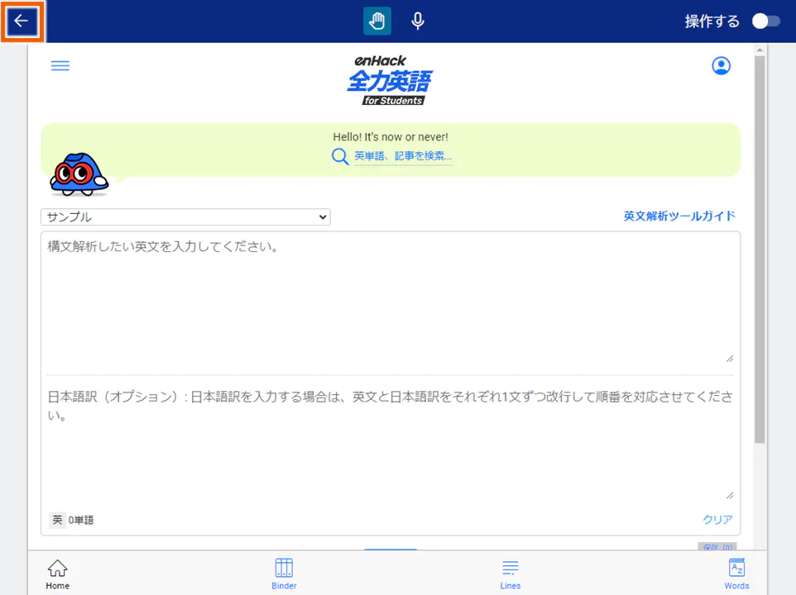Image resolution: width=796 pixels, height=595 pixels.
Task: Go to Home in bottom navigation
Action: [x=57, y=573]
